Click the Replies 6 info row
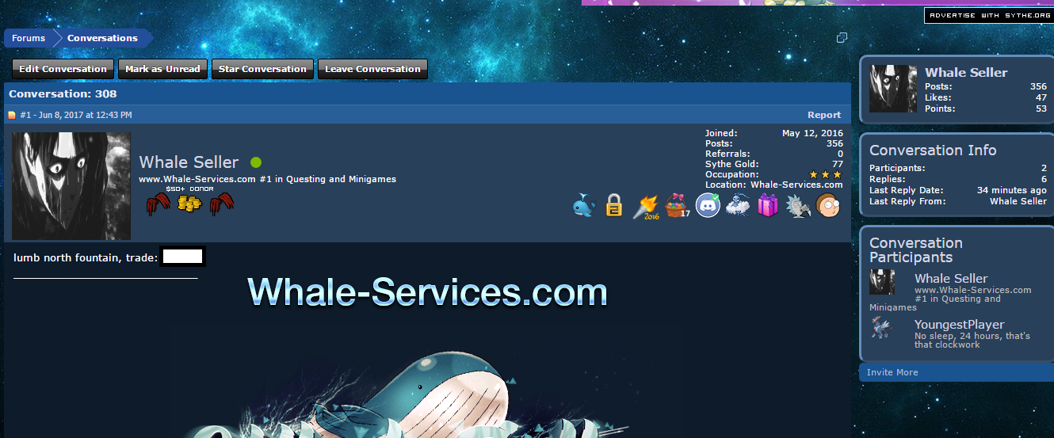1054x438 pixels. pos(958,179)
